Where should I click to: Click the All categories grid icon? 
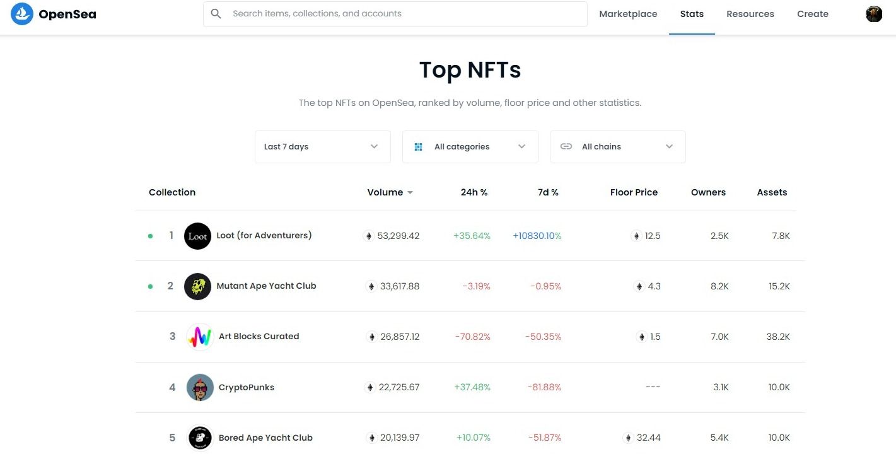coord(418,147)
